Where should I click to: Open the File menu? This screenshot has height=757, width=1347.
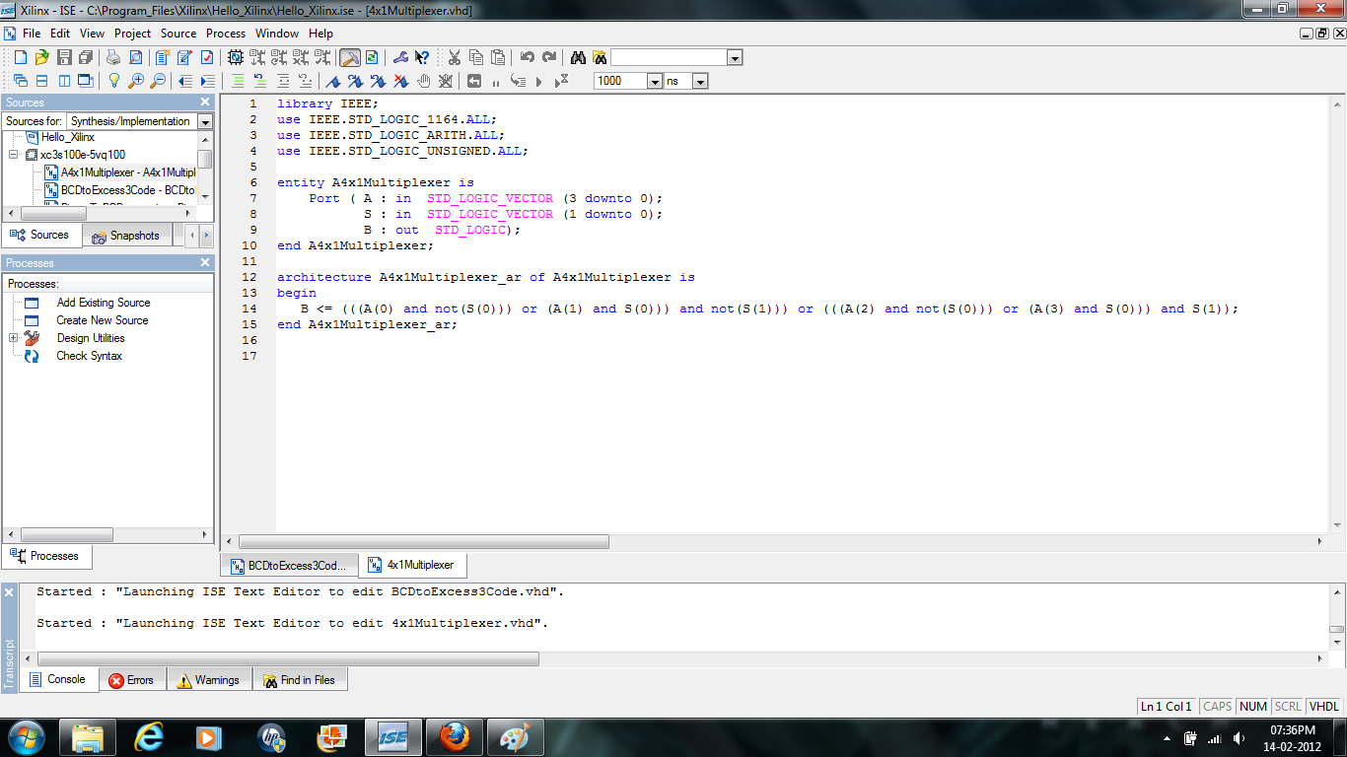pyautogui.click(x=32, y=34)
